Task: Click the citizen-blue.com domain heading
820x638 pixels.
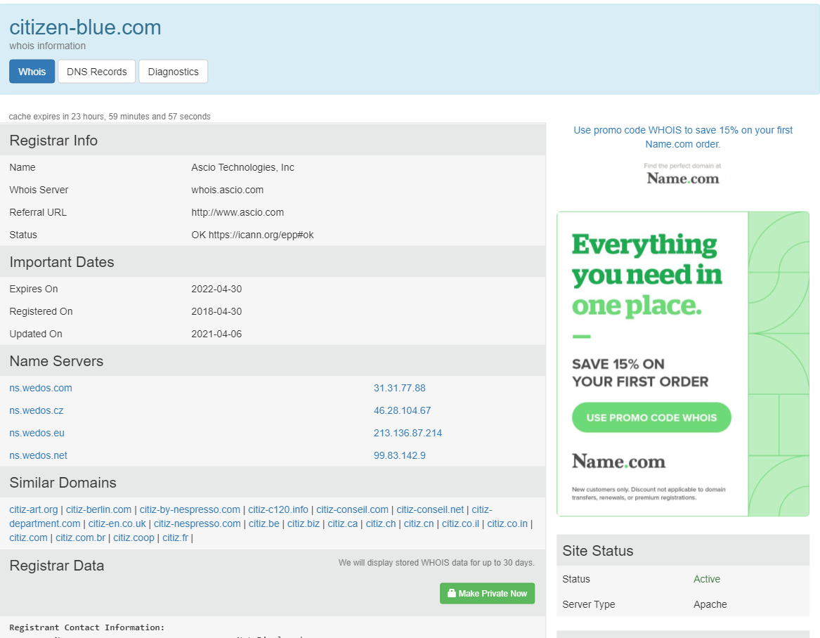Action: (x=85, y=27)
